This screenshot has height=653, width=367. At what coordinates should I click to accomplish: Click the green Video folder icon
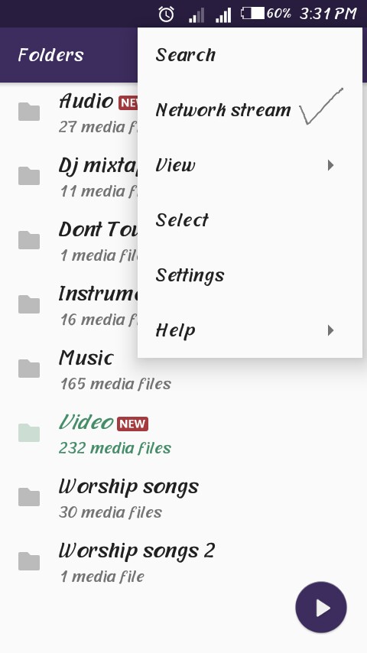(29, 432)
